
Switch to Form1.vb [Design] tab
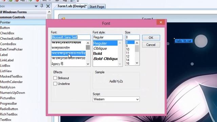coord(72,6)
